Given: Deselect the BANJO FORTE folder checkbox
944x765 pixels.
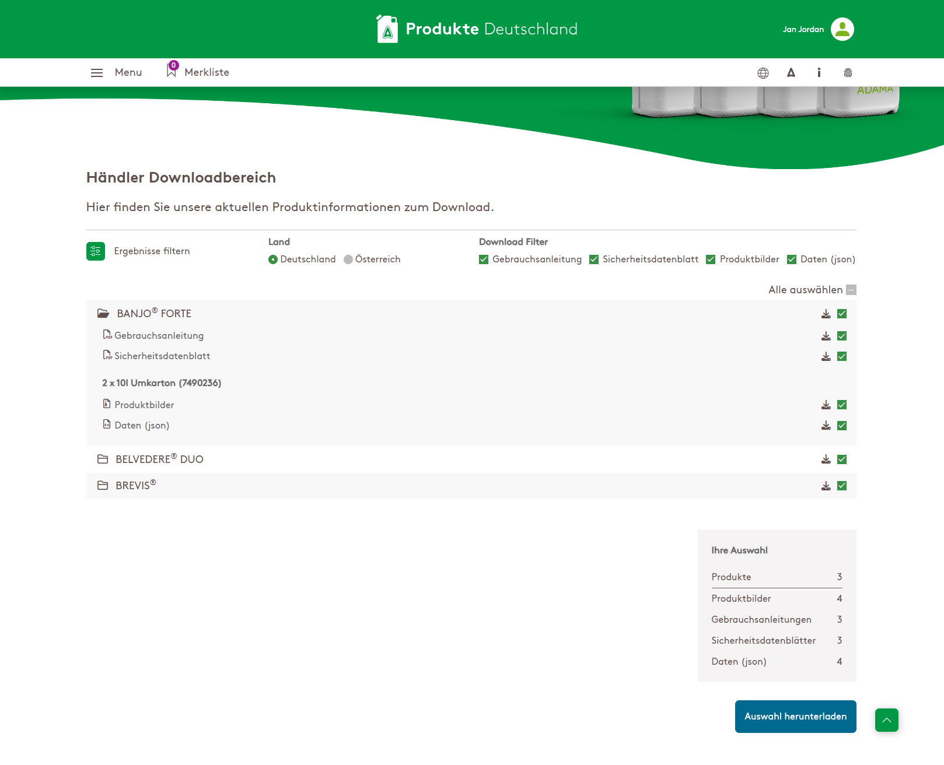Looking at the screenshot, I should pos(842,314).
